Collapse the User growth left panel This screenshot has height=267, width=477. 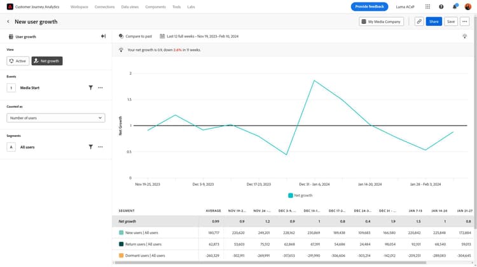(104, 36)
